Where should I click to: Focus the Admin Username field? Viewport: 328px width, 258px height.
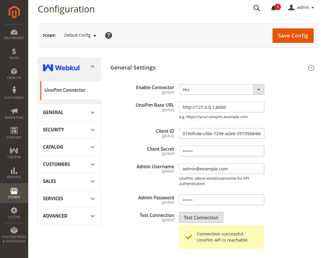click(221, 169)
